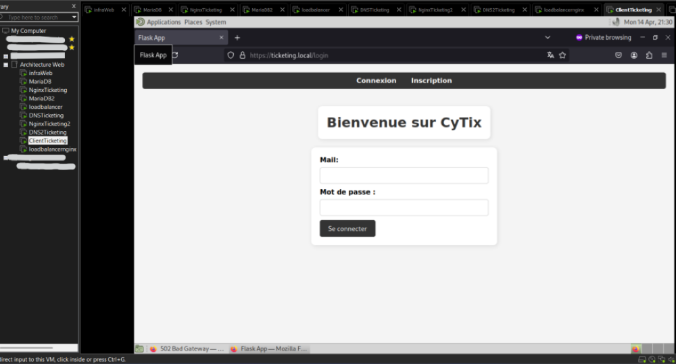This screenshot has height=364, width=676.
Task: Click the Firefox account profile icon
Action: tap(634, 55)
